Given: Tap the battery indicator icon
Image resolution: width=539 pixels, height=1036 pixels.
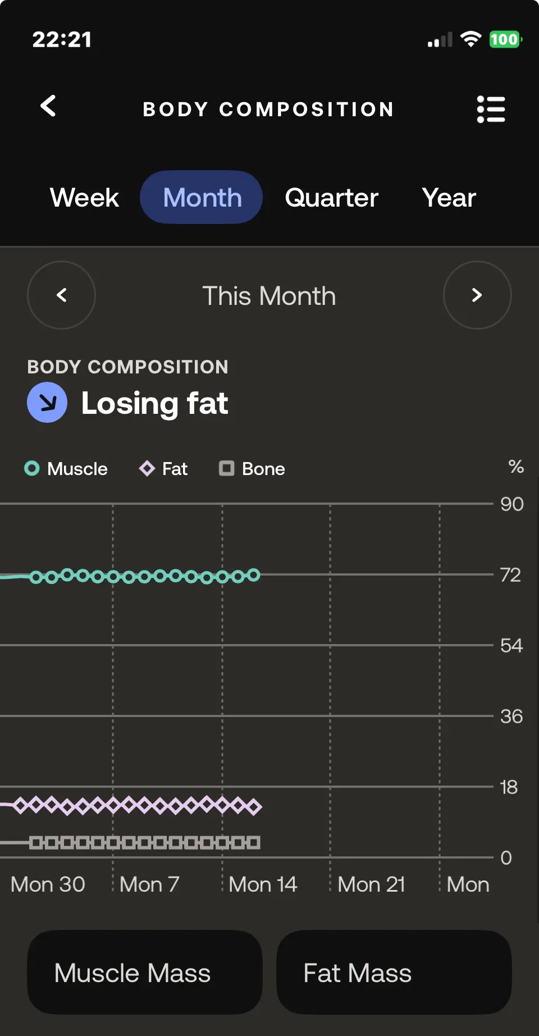Looking at the screenshot, I should click(505, 39).
